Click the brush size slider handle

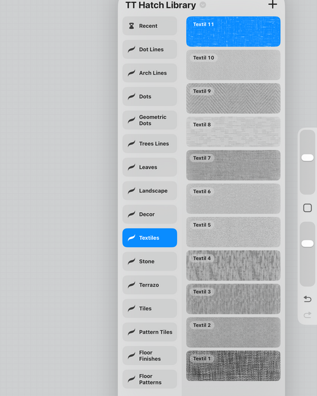[307, 158]
